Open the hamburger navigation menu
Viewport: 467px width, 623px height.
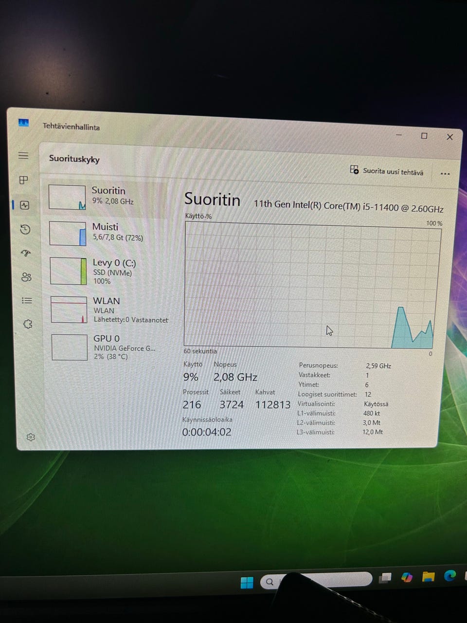23,156
